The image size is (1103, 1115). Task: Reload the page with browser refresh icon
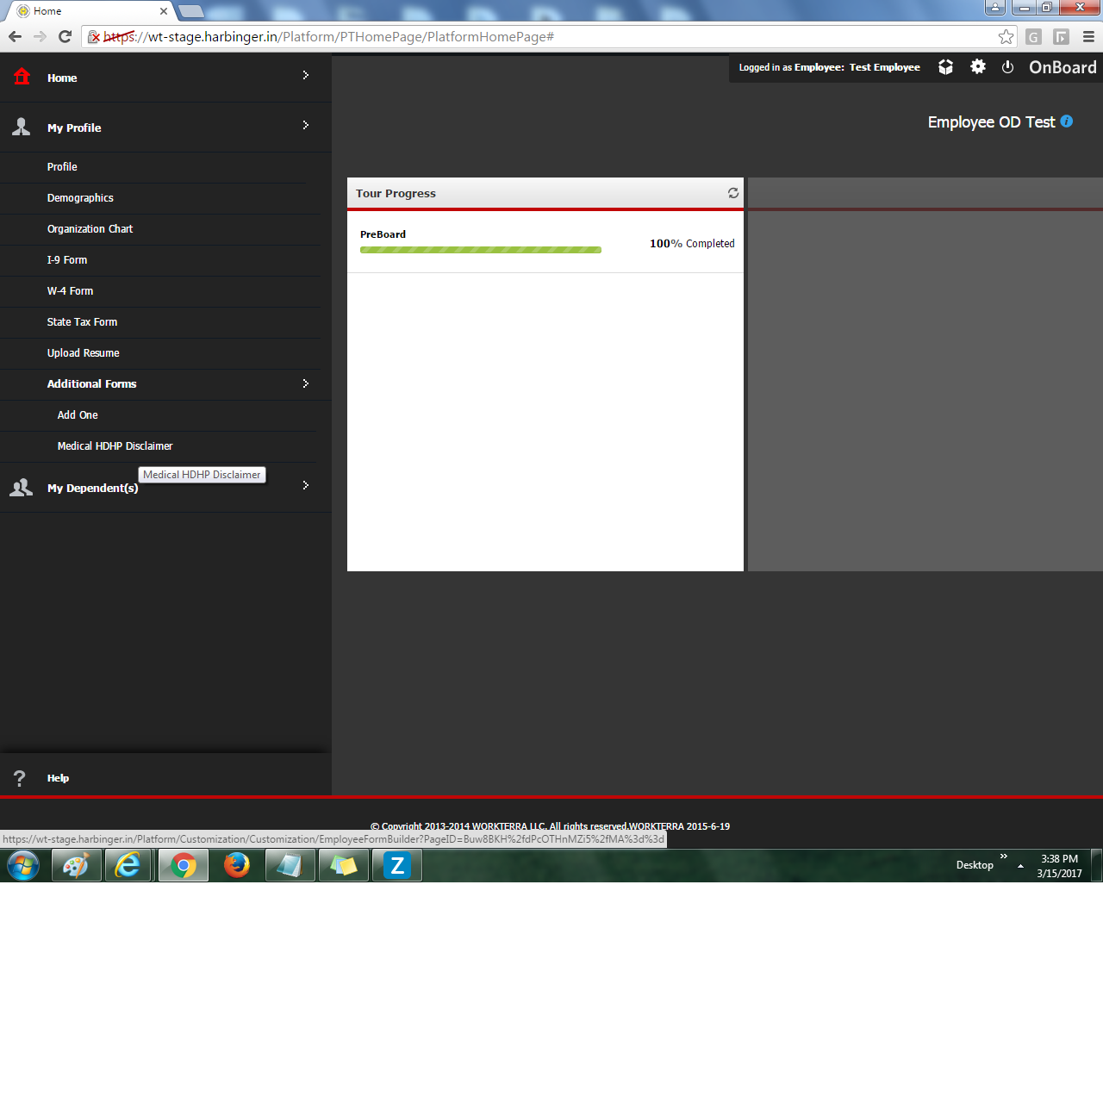click(x=65, y=36)
